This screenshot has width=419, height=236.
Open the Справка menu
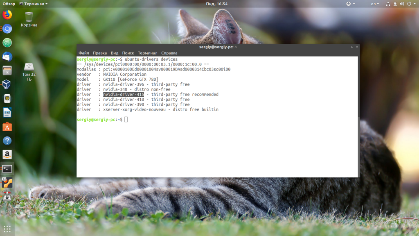pos(169,53)
